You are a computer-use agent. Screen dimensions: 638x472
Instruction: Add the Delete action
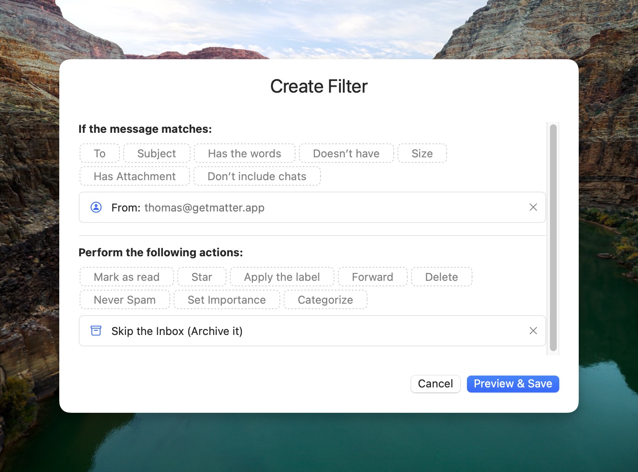pos(442,277)
